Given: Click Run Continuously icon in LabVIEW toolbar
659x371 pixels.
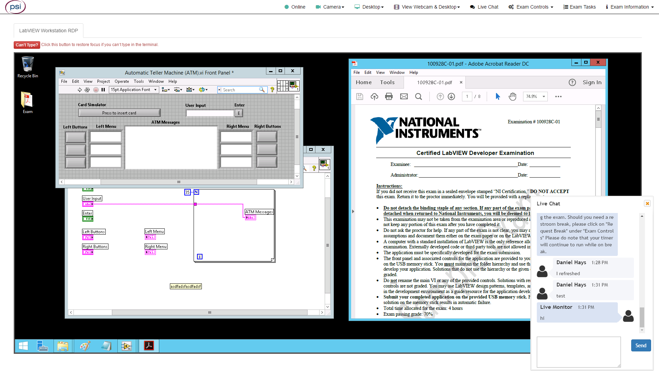Looking at the screenshot, I should 87,90.
